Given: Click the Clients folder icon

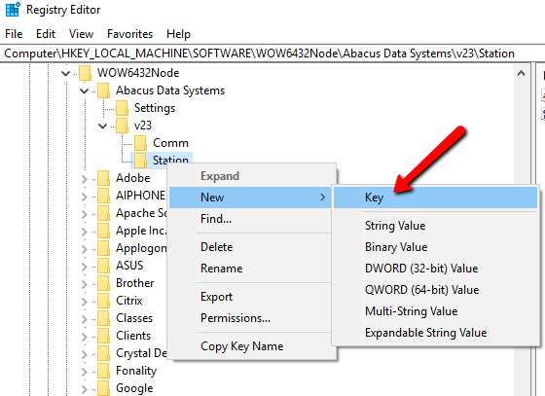Looking at the screenshot, I should pyautogui.click(x=103, y=336).
